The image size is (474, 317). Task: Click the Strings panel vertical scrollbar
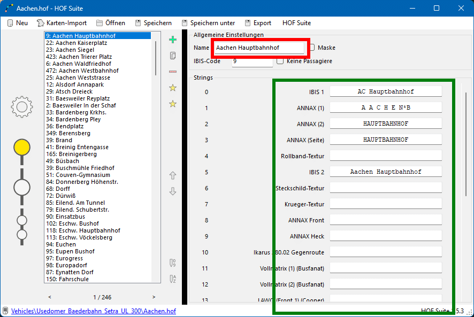click(465, 144)
